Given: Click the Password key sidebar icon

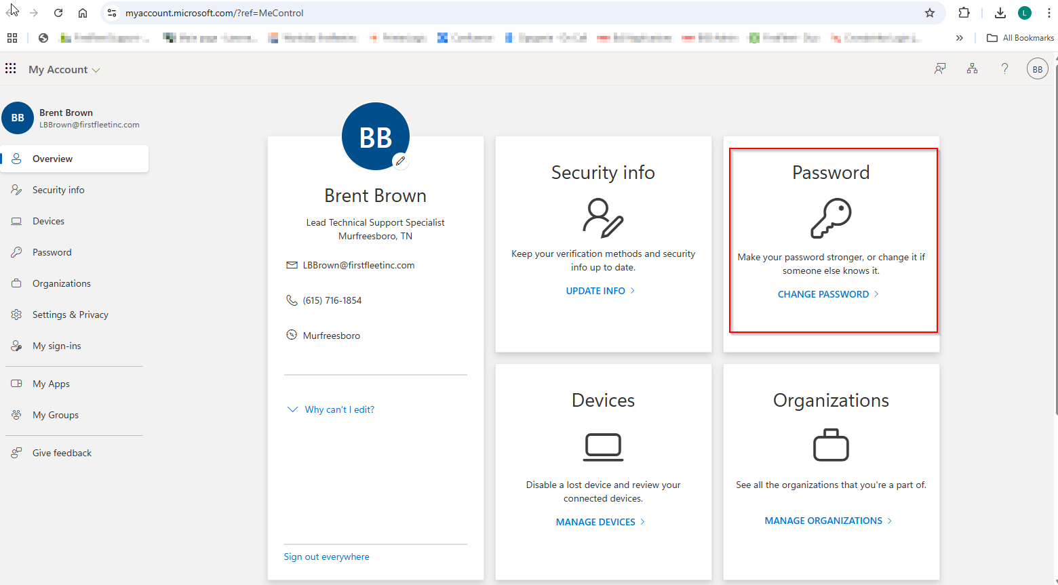Looking at the screenshot, I should point(16,252).
